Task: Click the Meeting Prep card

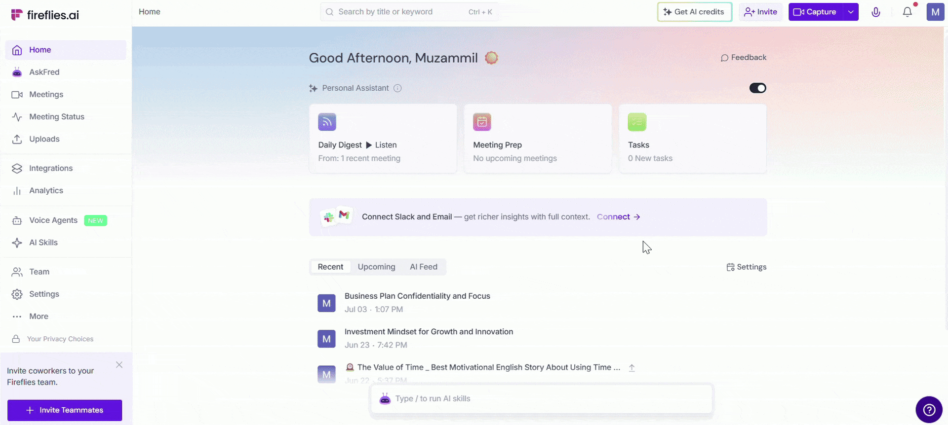Action: (538, 139)
